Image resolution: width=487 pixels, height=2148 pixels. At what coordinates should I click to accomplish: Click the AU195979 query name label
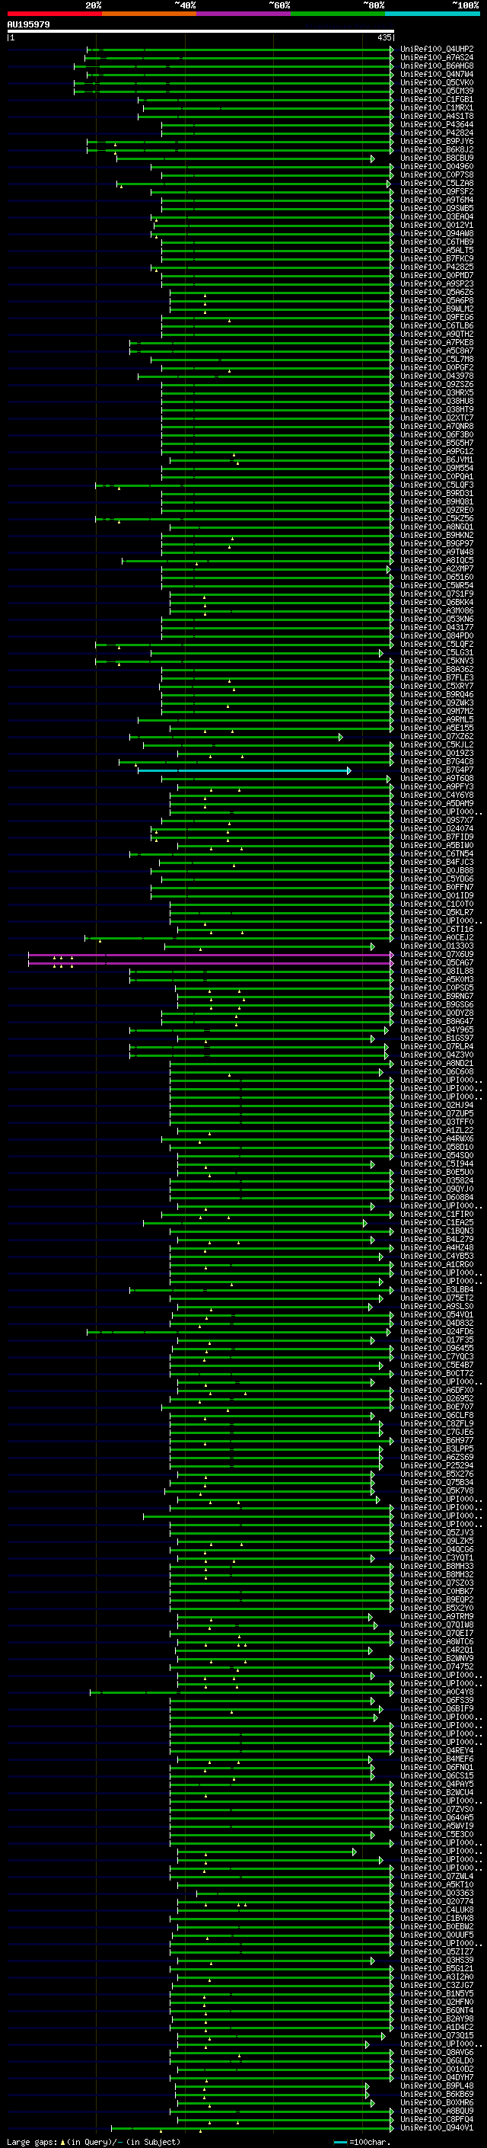point(28,24)
